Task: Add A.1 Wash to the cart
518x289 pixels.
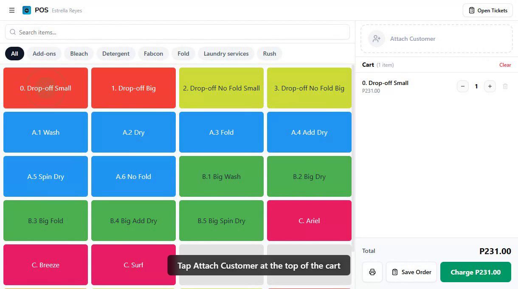Action: [x=45, y=132]
